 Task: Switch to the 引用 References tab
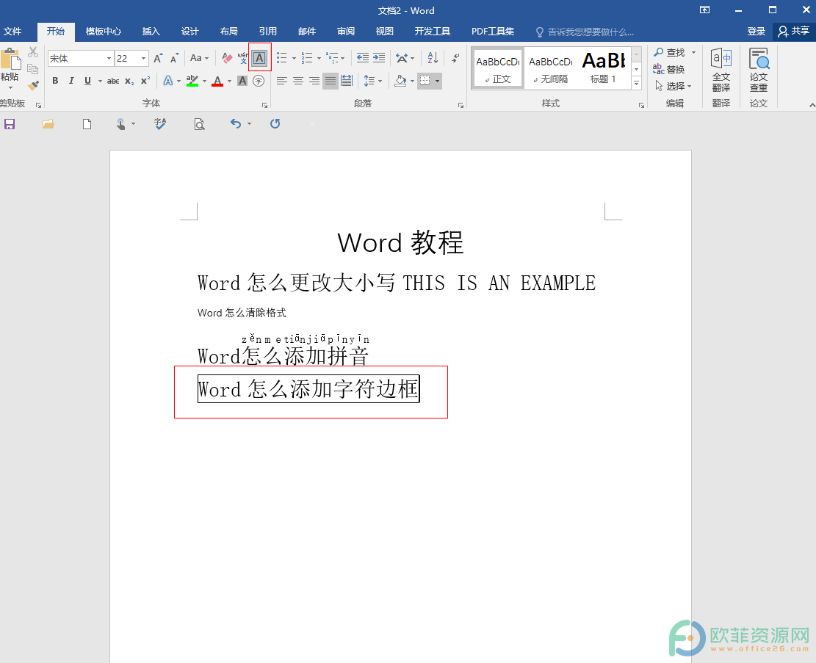click(x=268, y=32)
